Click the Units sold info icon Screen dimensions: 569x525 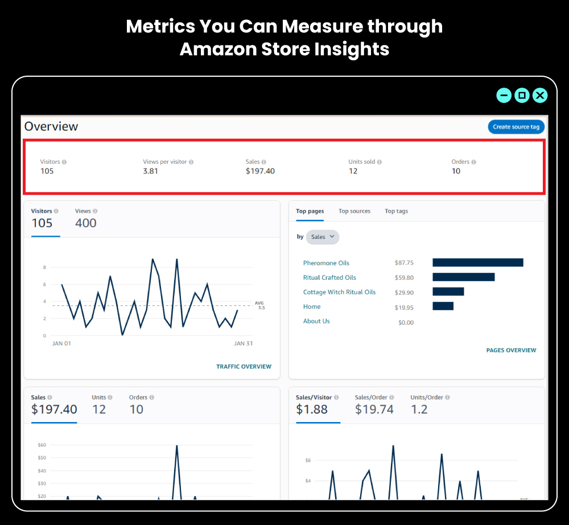pos(380,162)
